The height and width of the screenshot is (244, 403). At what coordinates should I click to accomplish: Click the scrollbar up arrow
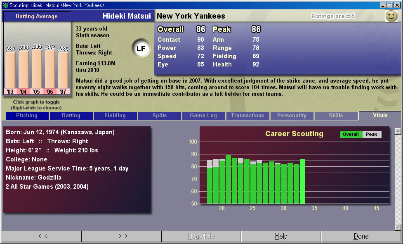pos(398,131)
